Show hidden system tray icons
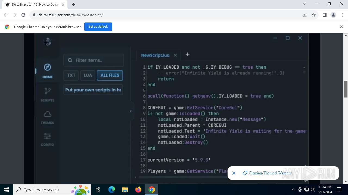348x195 pixels. pos(293,190)
